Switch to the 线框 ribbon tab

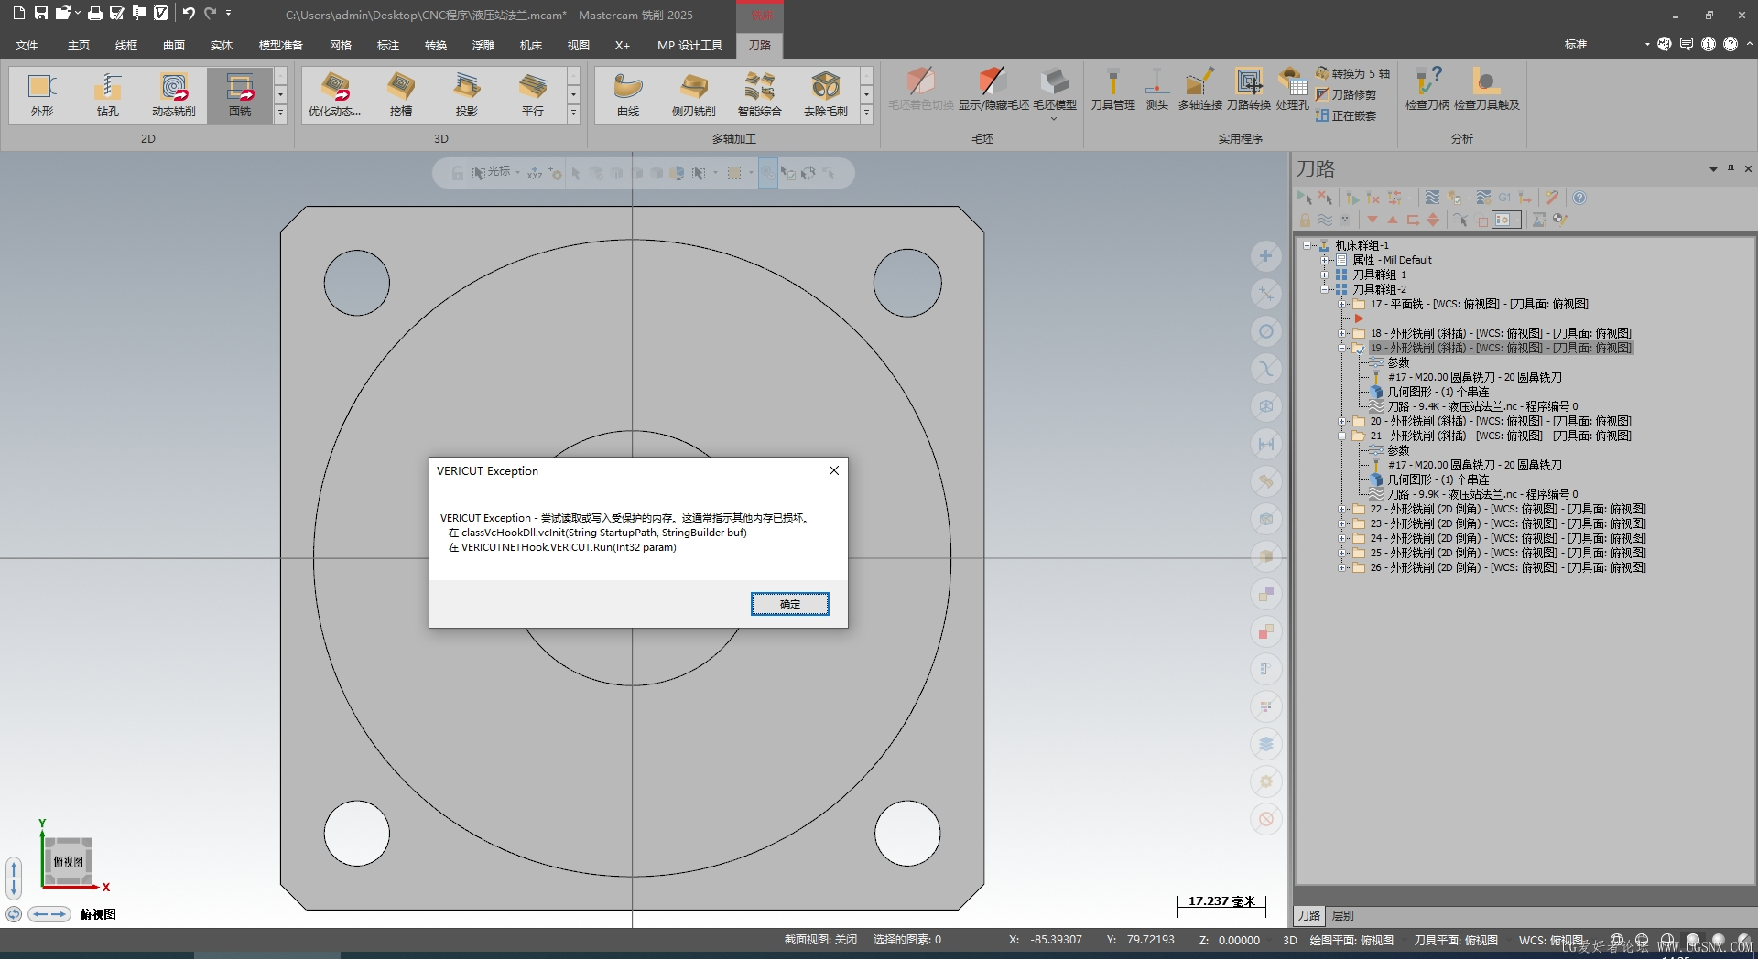tap(126, 45)
